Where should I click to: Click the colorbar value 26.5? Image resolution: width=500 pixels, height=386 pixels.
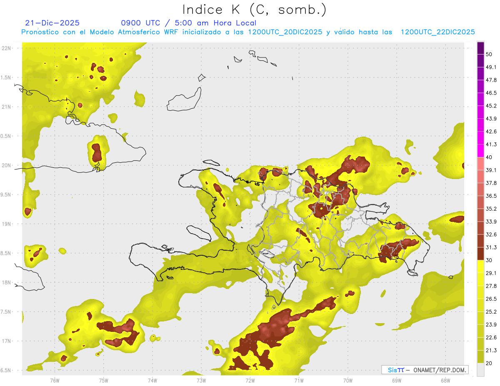[491, 299]
